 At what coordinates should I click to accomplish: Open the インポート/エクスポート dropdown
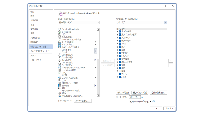[x=141, y=102]
